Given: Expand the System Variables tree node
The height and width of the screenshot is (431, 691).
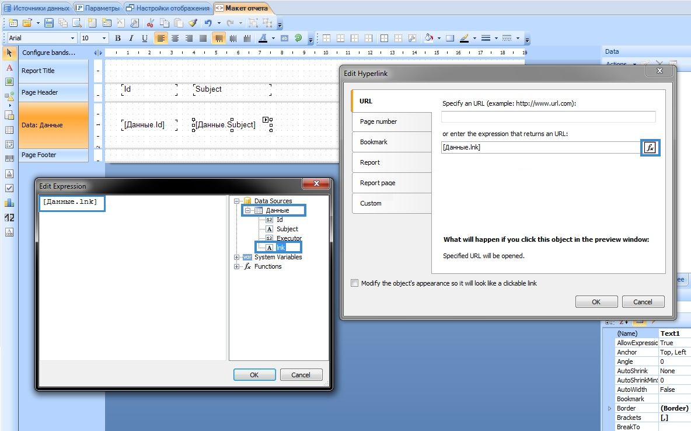Looking at the screenshot, I should [236, 257].
